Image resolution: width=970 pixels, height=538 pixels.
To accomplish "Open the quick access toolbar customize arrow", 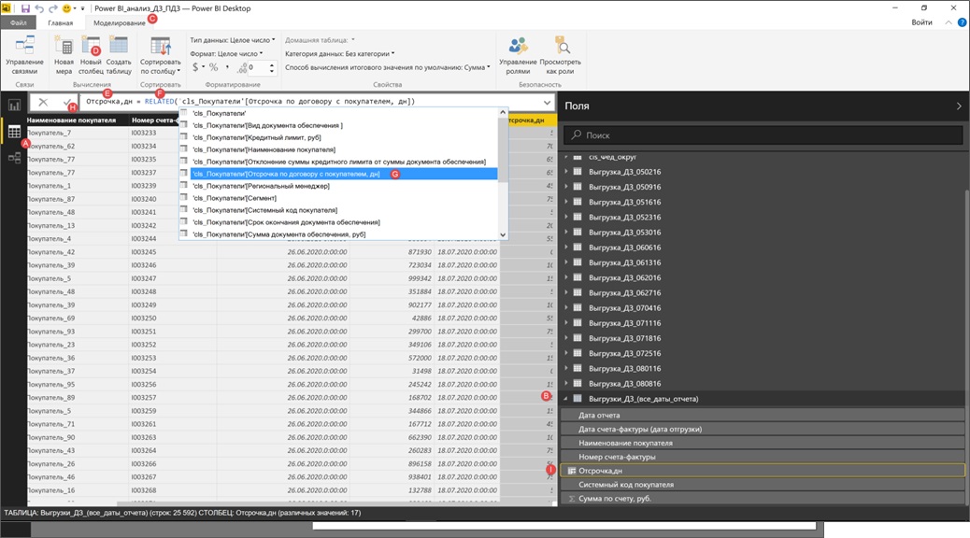I will 82,8.
